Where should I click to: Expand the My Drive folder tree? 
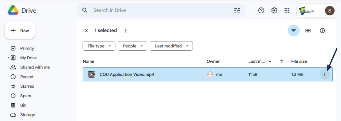click(8, 58)
